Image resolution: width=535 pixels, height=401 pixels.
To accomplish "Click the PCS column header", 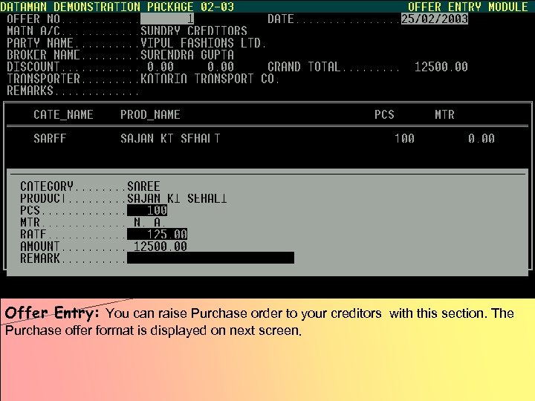I will pos(384,114).
